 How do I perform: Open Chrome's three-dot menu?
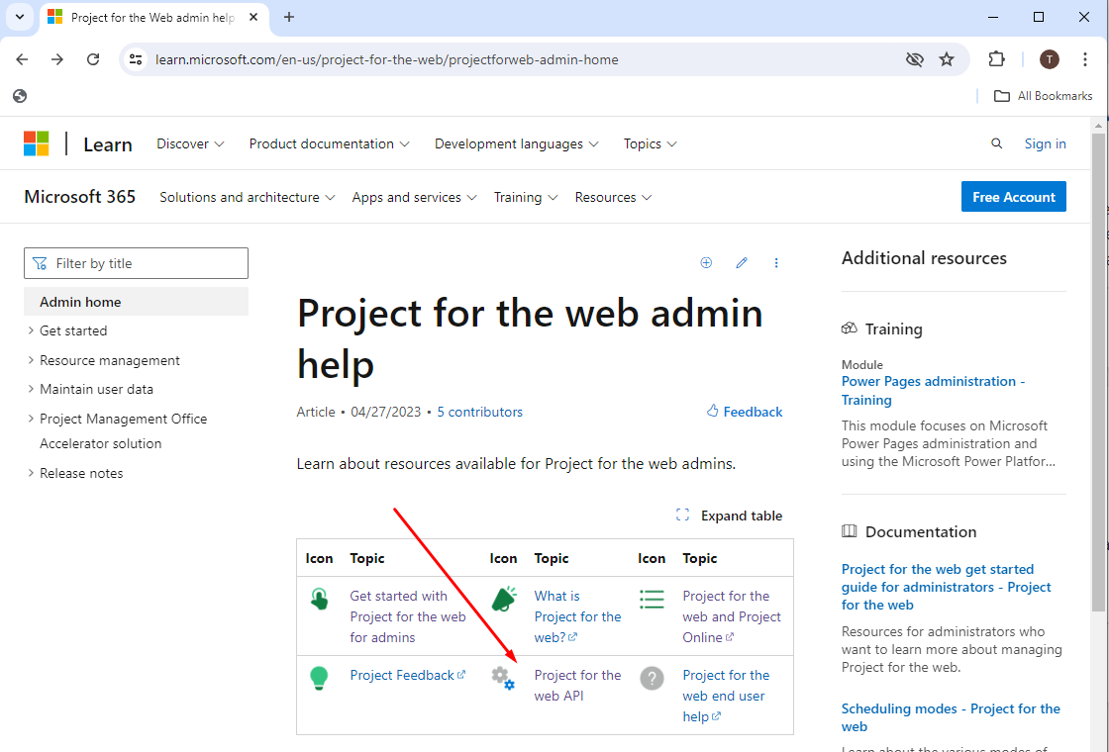pyautogui.click(x=1085, y=59)
